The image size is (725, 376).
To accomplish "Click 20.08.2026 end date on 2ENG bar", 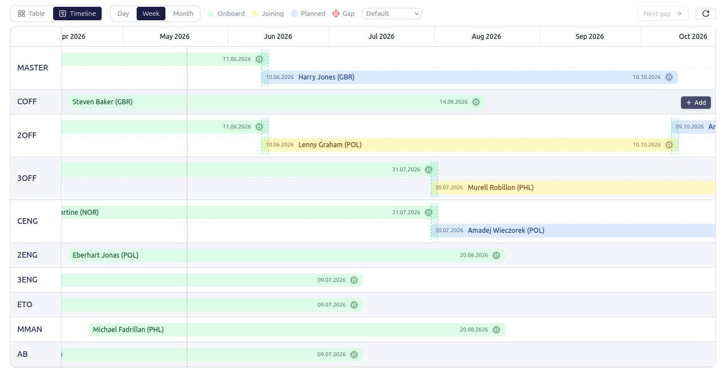I will click(x=474, y=255).
